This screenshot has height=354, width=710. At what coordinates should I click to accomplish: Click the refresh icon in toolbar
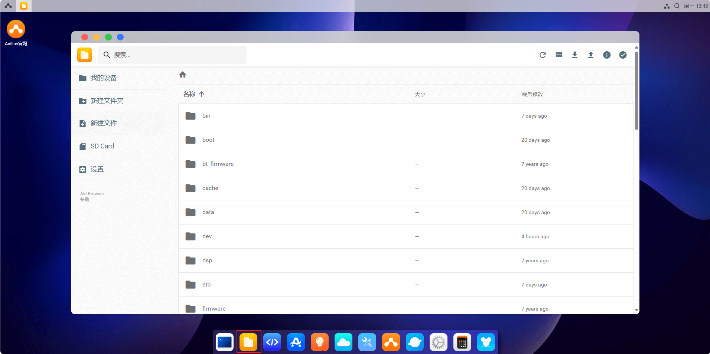(543, 55)
